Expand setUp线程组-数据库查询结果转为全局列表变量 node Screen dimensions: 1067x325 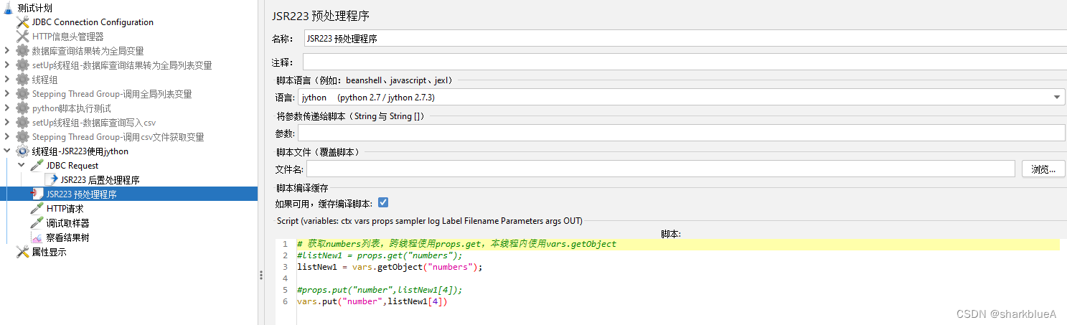(x=6, y=65)
